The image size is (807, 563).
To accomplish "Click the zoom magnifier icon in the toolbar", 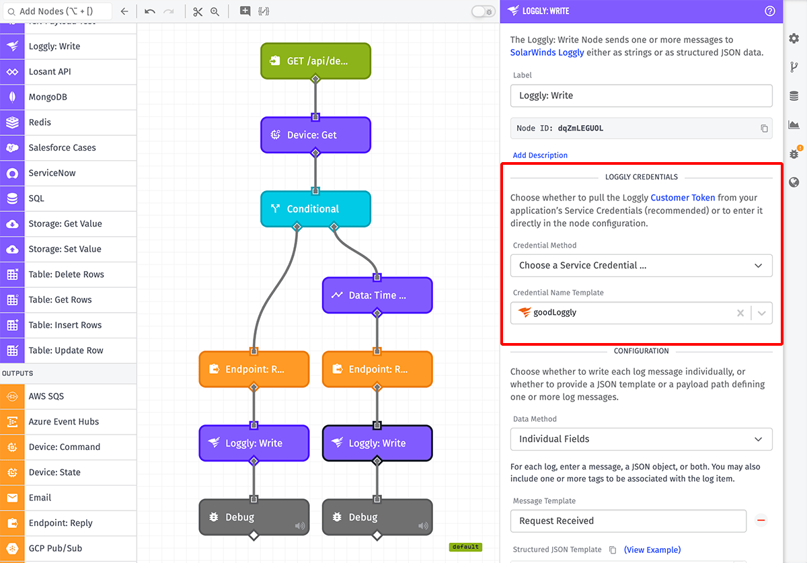I will 215,11.
